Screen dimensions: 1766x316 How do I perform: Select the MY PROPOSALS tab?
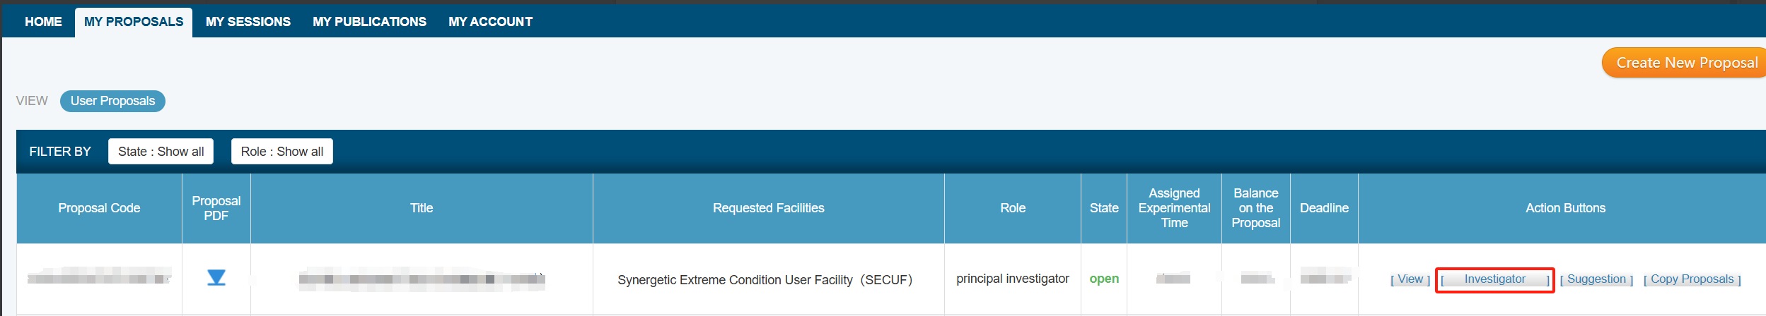pyautogui.click(x=134, y=22)
